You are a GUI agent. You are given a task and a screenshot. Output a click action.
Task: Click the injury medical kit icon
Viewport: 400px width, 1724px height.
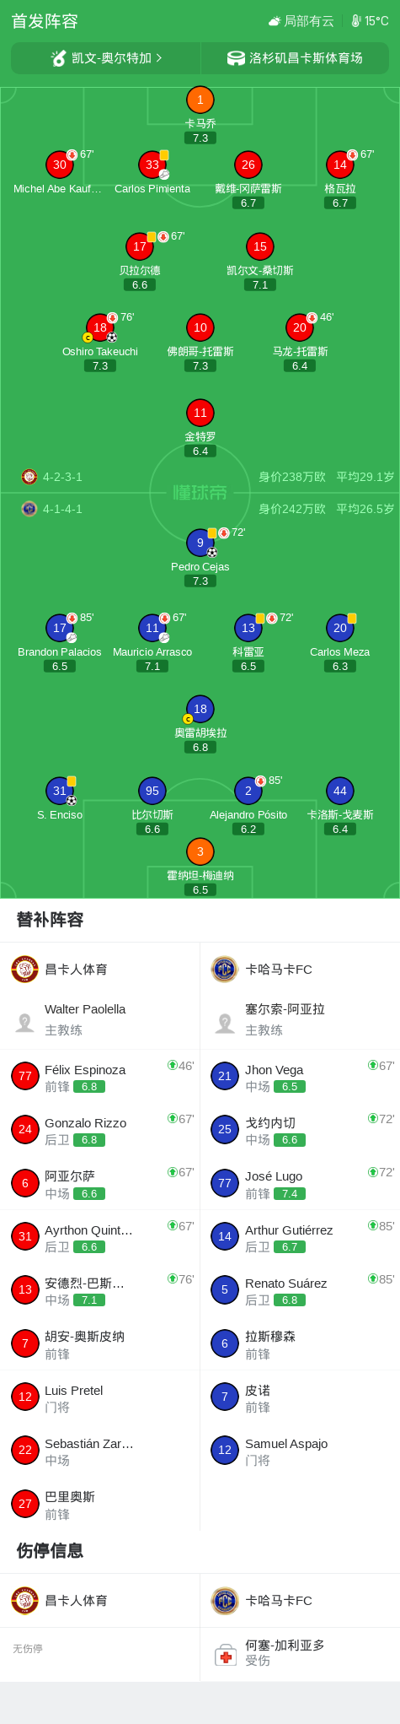point(225,1654)
